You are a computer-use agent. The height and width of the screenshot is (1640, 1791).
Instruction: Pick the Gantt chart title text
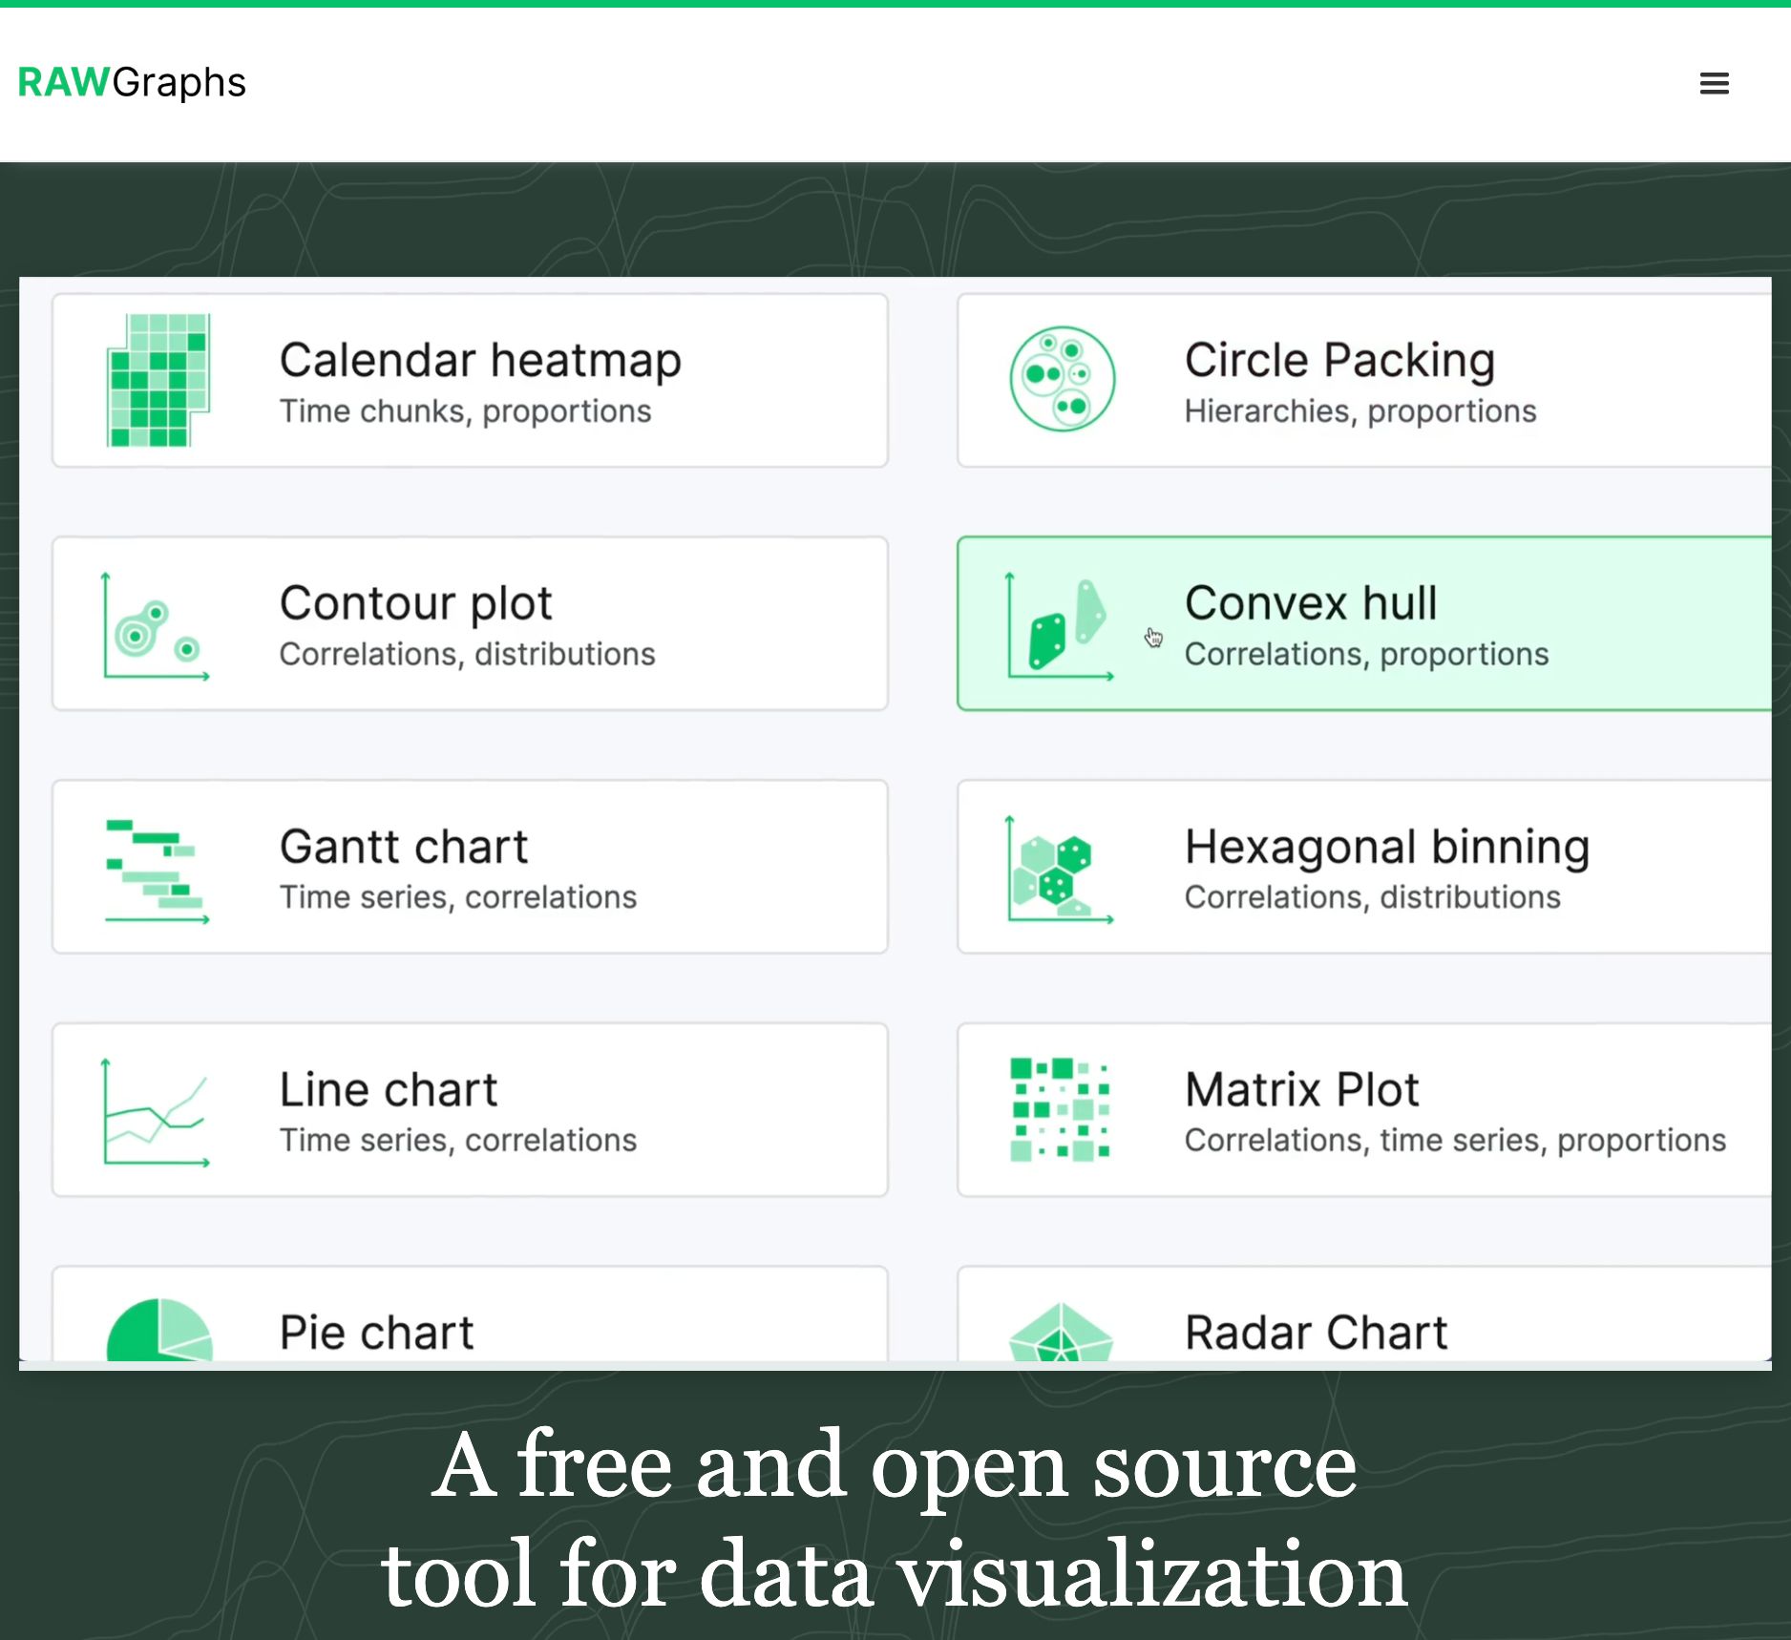[403, 846]
